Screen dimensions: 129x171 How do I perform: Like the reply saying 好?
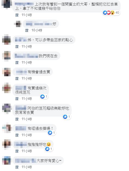27,30
